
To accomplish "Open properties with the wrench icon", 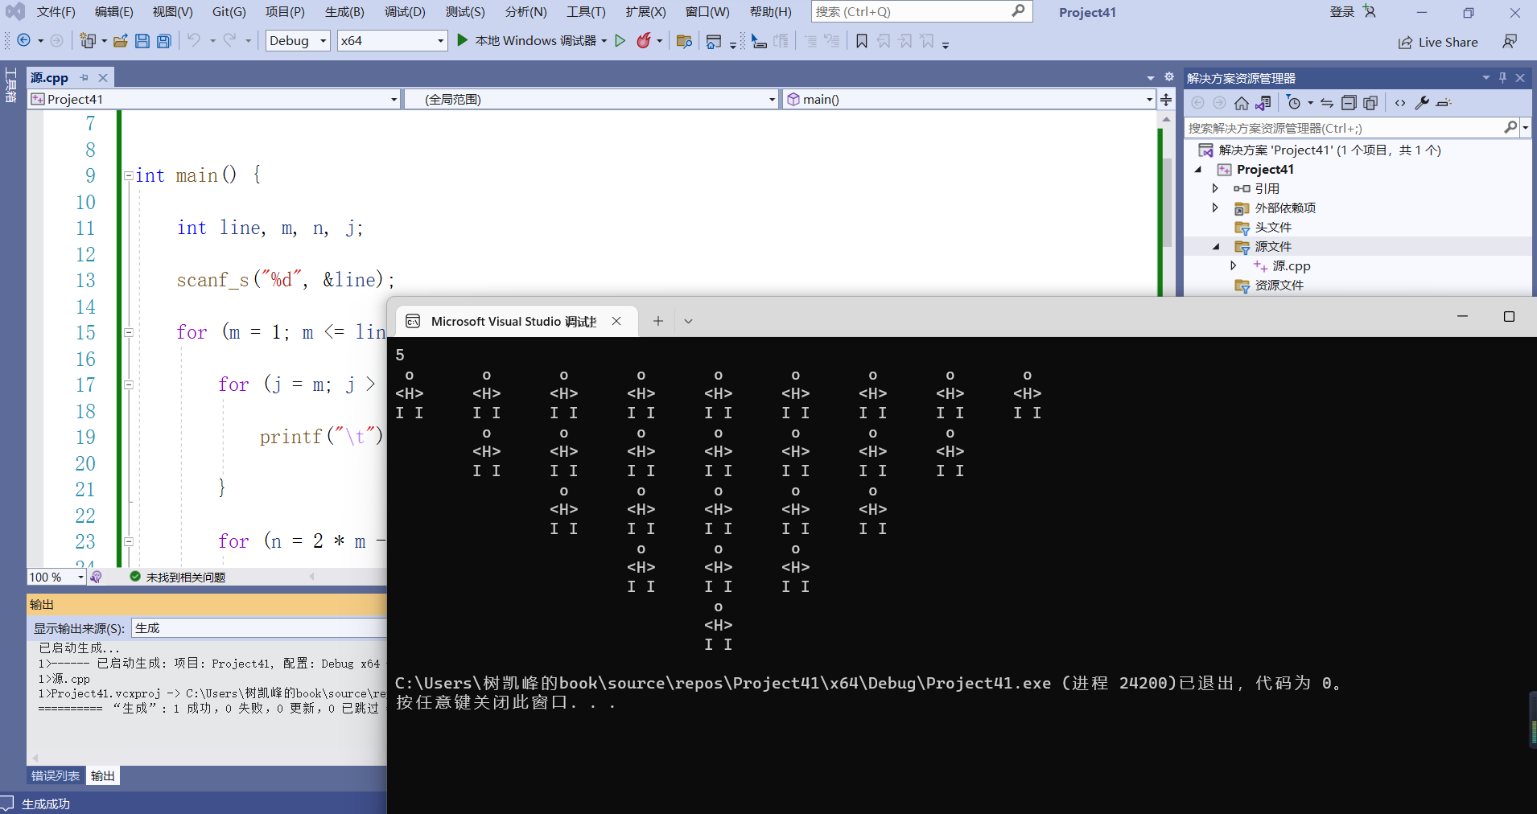I will (x=1422, y=103).
